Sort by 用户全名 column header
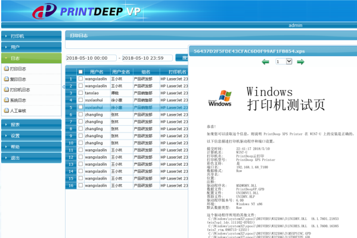357x238 pixels. coord(121,72)
